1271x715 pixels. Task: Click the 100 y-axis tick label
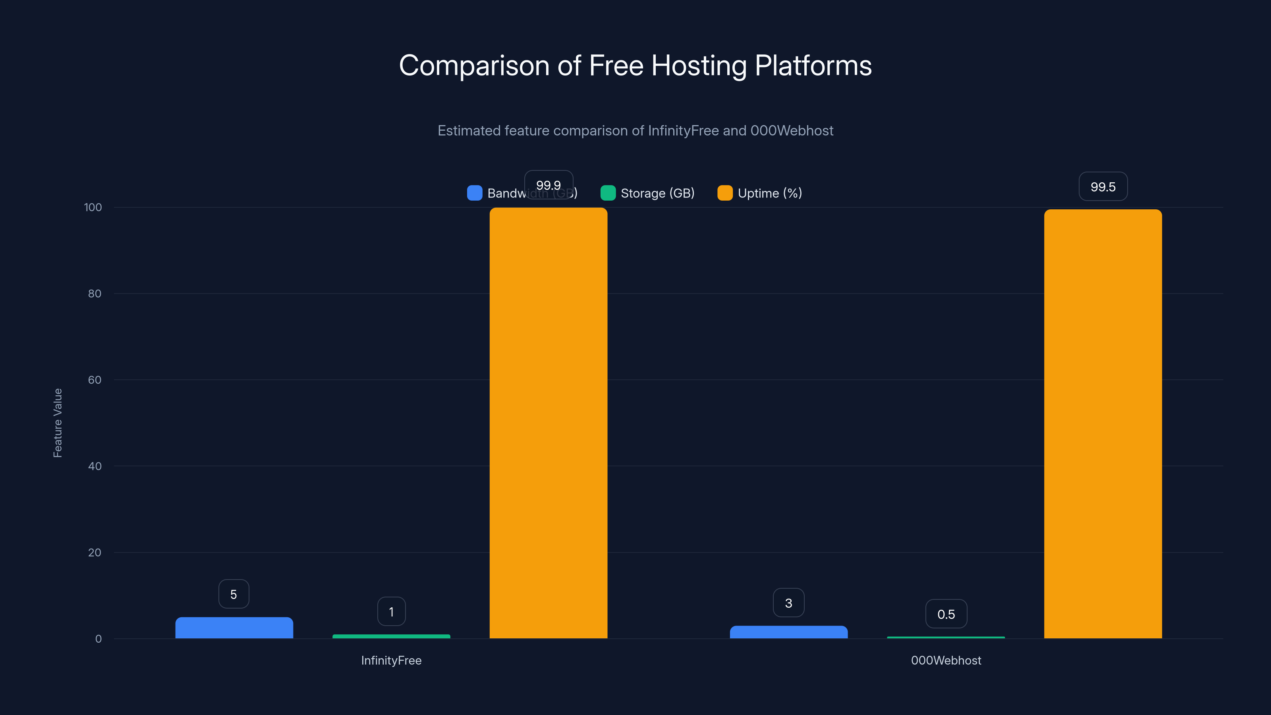click(93, 207)
